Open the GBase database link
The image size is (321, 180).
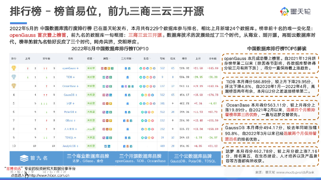pos(69,121)
